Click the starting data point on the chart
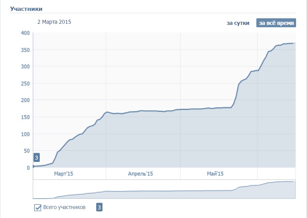Screen dimensions: 307x218 coord(33,166)
